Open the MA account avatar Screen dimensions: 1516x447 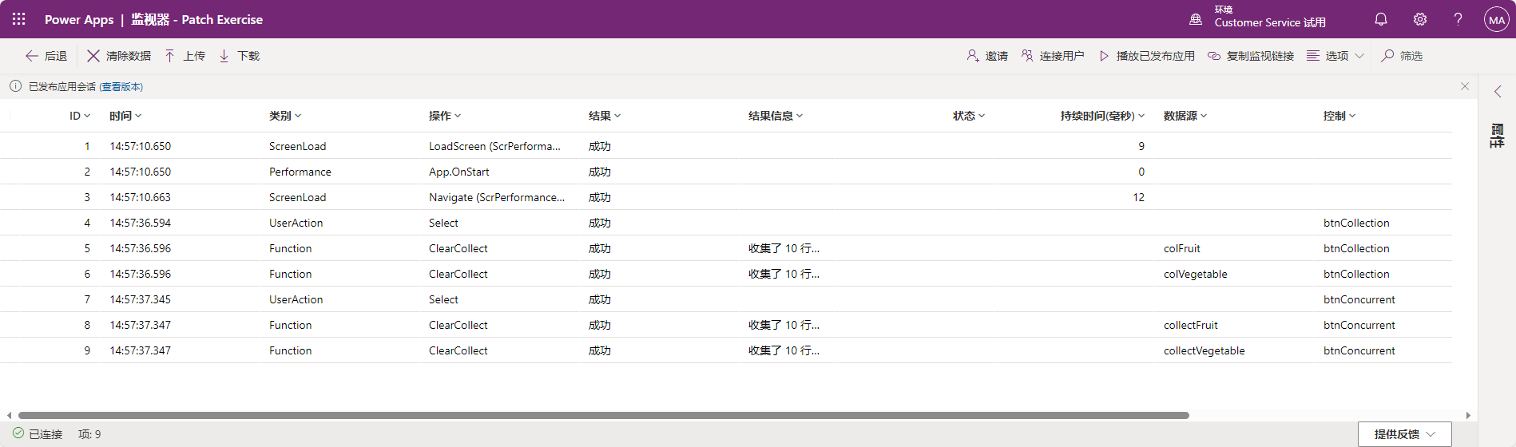[x=1496, y=19]
